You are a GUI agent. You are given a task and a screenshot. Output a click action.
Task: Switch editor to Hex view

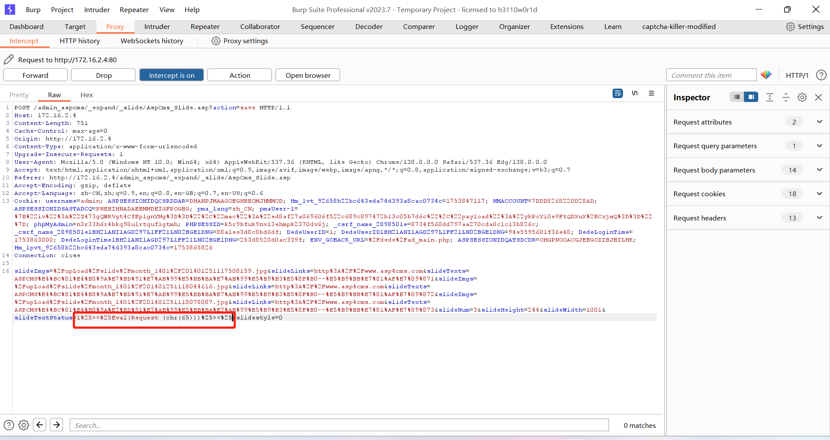click(86, 95)
